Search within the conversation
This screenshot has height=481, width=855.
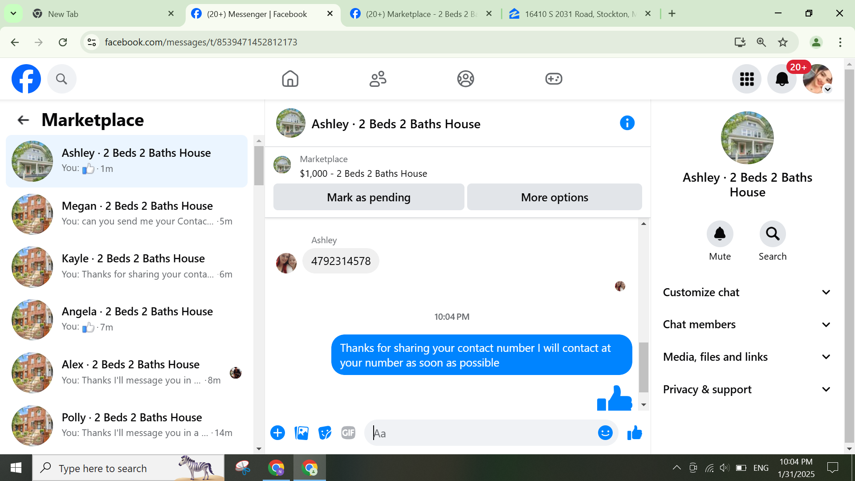(773, 233)
